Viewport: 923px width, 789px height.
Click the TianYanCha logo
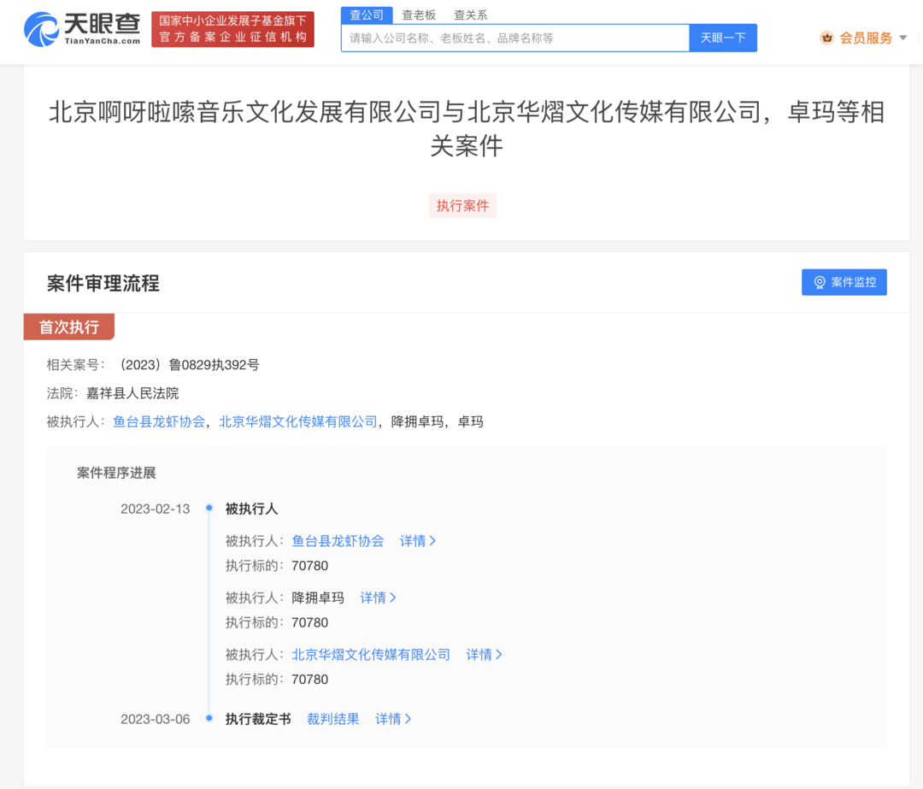click(82, 29)
